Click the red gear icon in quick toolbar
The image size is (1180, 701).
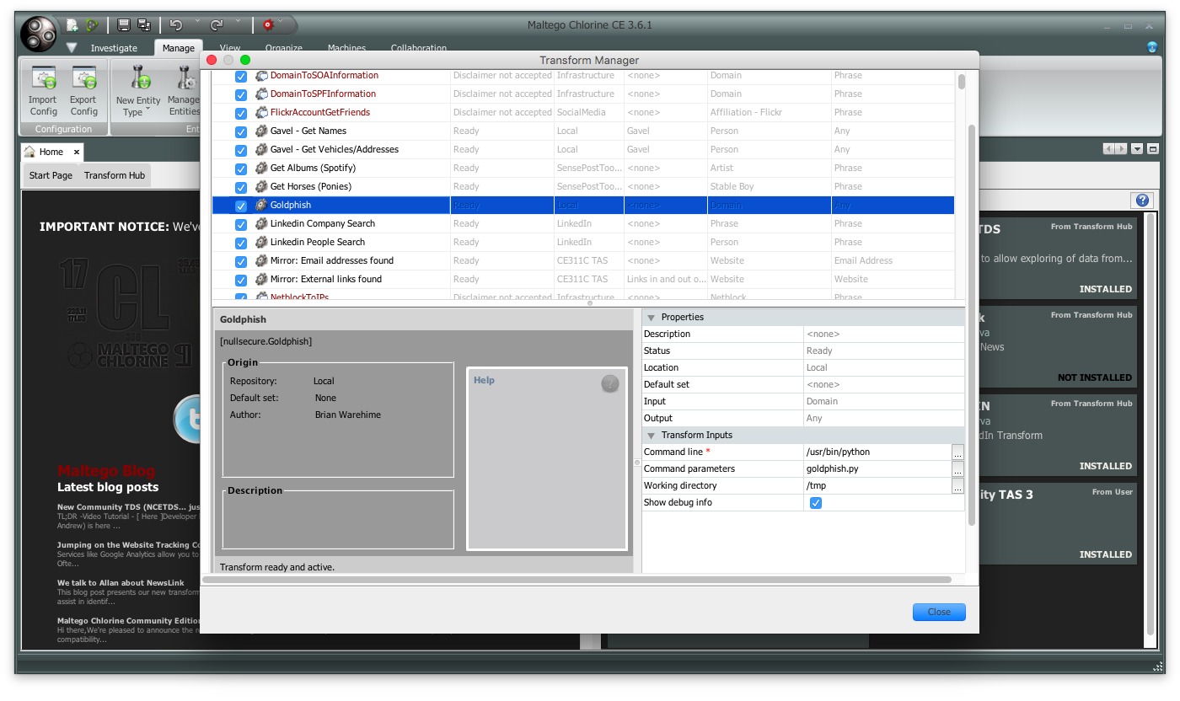[268, 25]
